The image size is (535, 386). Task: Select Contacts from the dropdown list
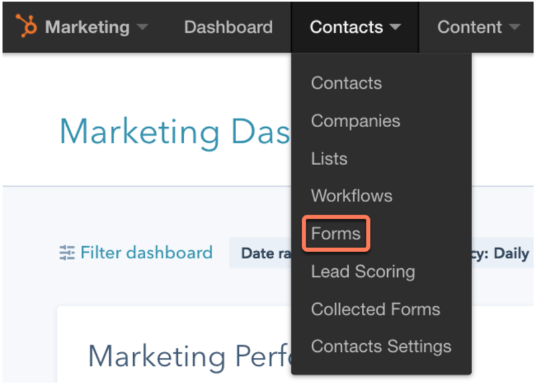346,84
